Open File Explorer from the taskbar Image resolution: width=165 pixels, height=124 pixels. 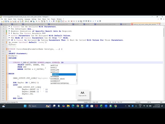(68, 106)
